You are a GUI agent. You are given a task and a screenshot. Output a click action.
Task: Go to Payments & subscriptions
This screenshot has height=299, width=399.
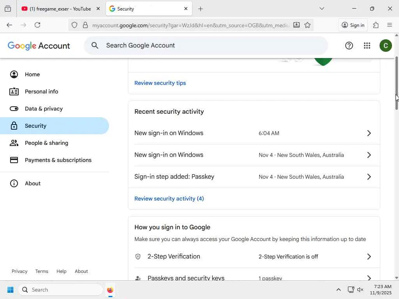(58, 160)
